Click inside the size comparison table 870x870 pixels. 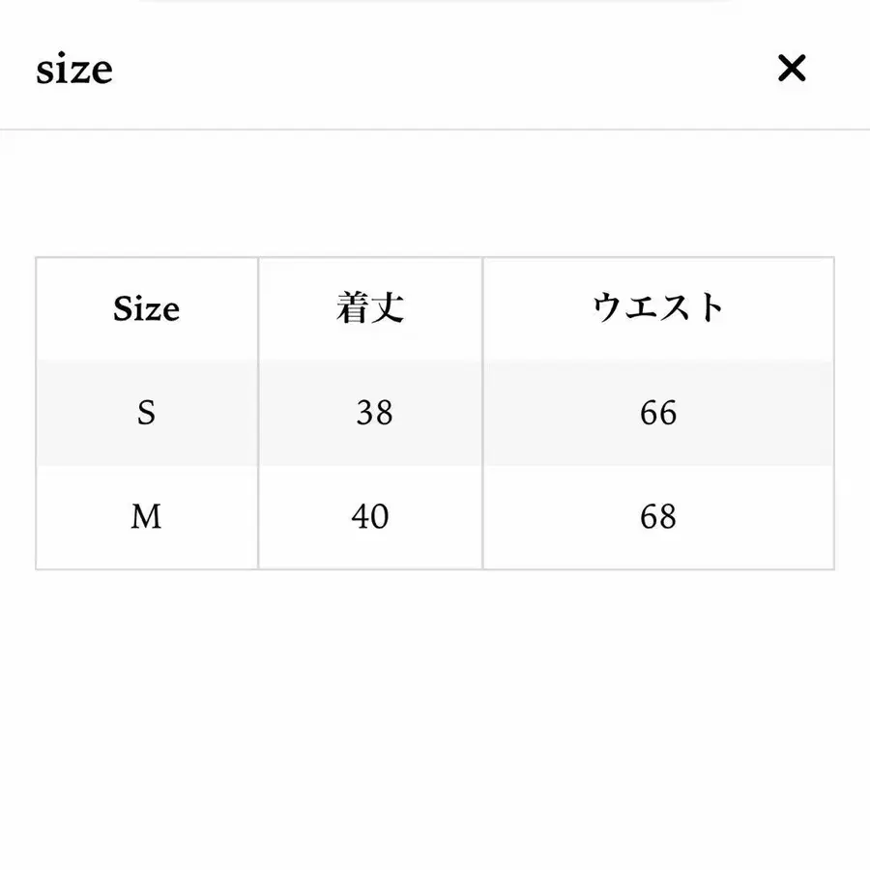435,413
